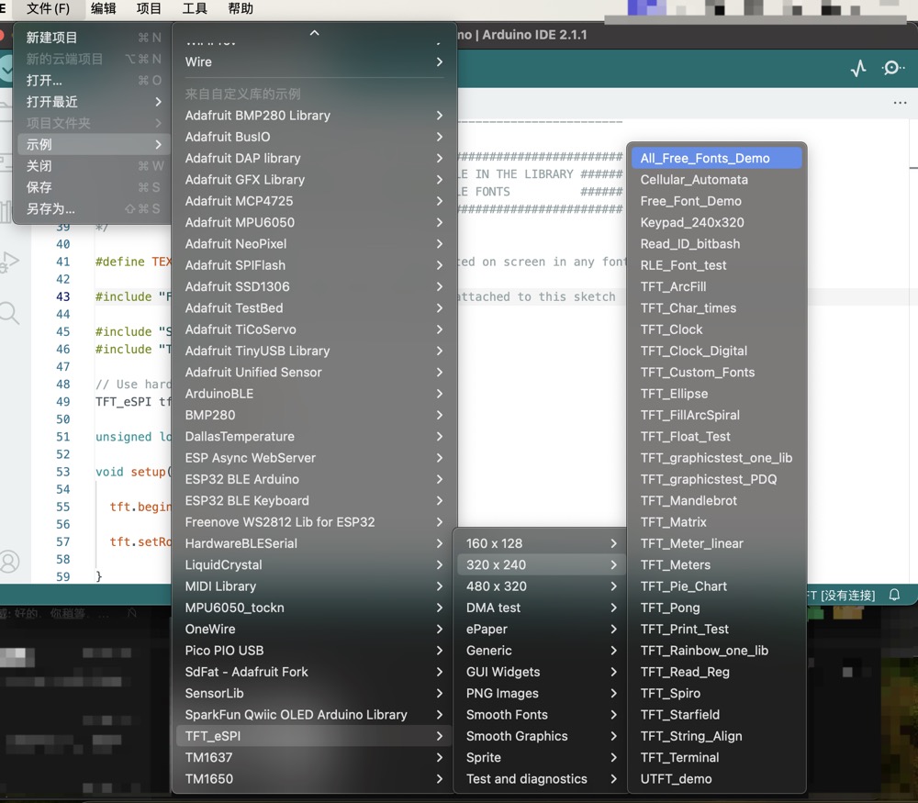Expand the Wire examples submenu

314,62
